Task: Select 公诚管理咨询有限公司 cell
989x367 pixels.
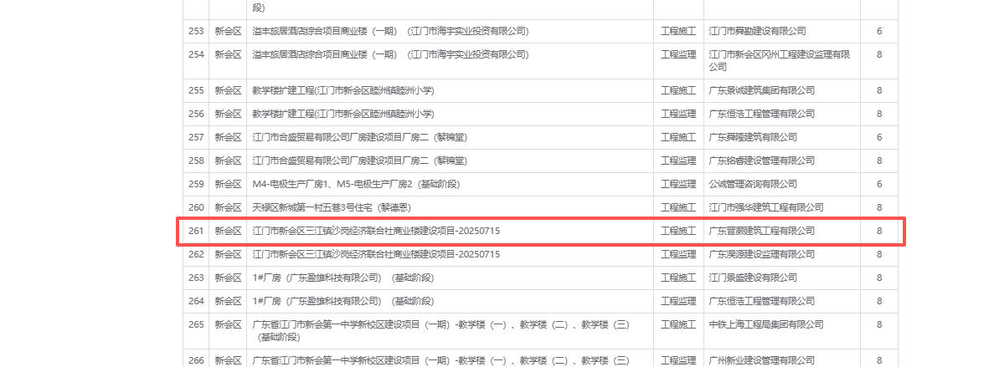Action: pyautogui.click(x=753, y=184)
